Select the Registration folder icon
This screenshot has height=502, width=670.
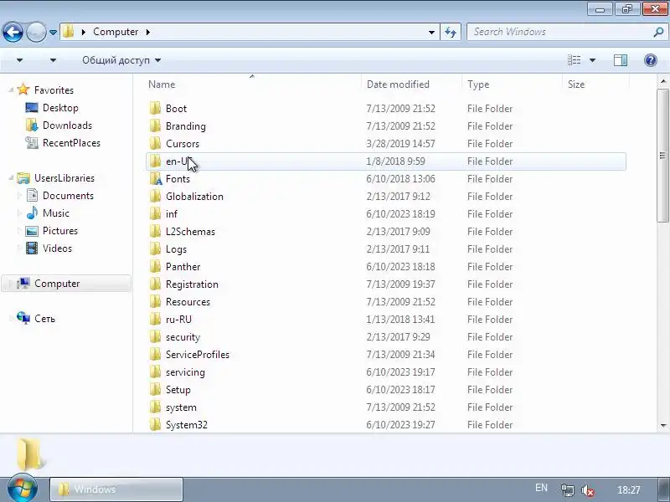pos(155,284)
